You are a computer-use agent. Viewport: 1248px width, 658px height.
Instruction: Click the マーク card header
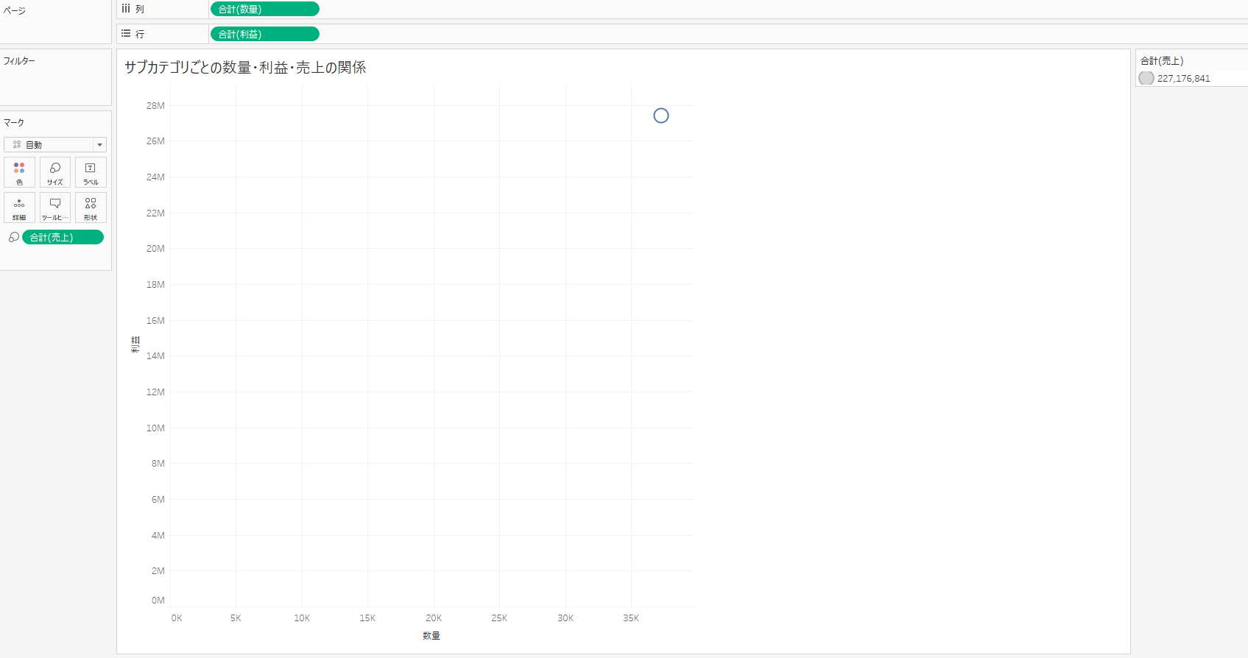point(14,122)
